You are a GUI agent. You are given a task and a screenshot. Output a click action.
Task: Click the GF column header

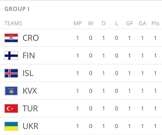coord(130,23)
